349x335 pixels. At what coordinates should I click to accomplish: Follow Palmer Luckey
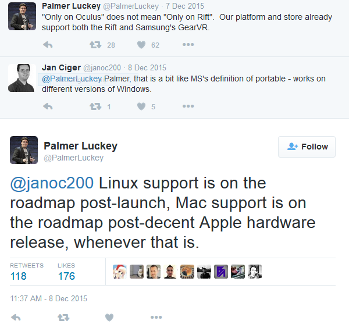point(307,147)
